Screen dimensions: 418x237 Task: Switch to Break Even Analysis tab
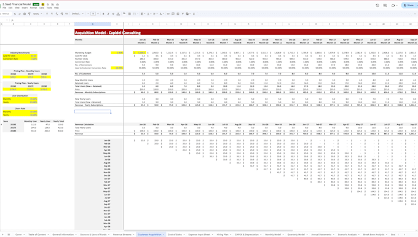click(x=374, y=235)
